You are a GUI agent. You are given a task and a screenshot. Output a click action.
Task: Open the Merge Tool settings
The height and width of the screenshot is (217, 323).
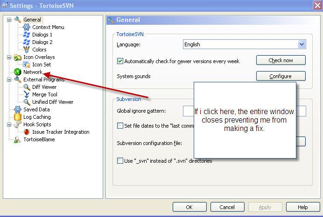pyautogui.click(x=45, y=94)
